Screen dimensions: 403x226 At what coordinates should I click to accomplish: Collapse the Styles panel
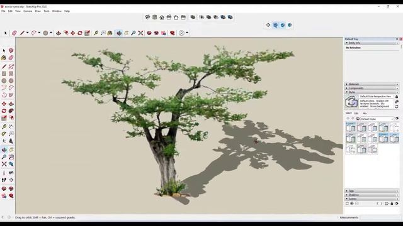(372, 92)
